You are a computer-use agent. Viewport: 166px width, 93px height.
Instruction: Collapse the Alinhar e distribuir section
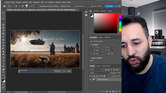point(90,58)
